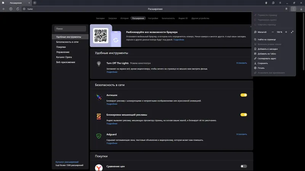Open the Яндекс ID tab
The height and width of the screenshot is (171, 305).
pos(183,18)
